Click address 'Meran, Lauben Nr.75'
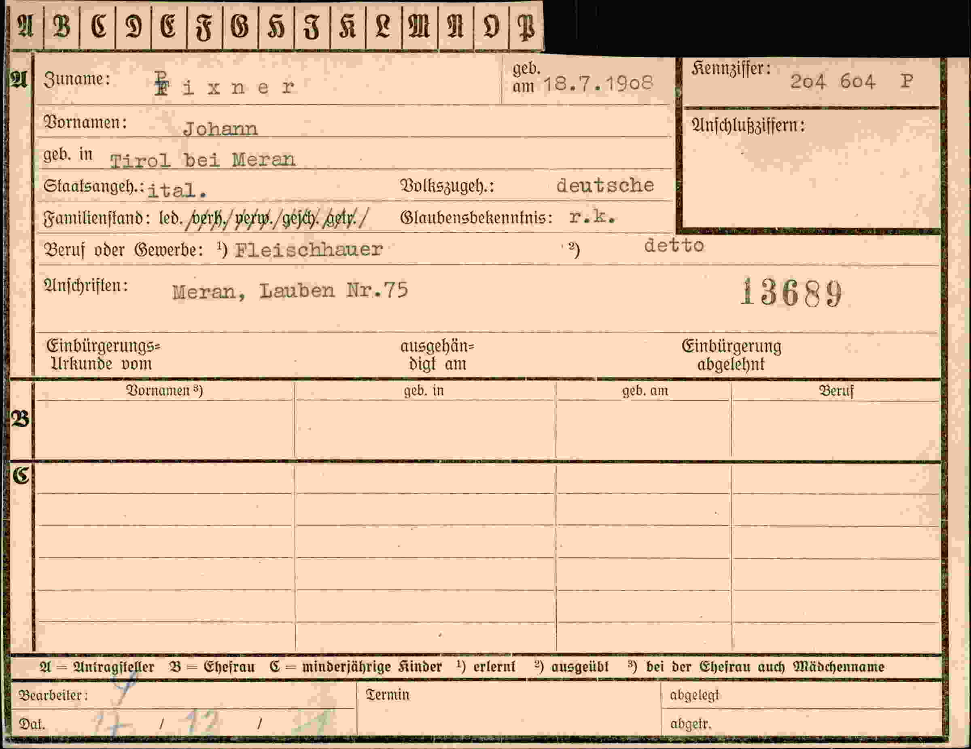971x749 pixels. (x=290, y=291)
